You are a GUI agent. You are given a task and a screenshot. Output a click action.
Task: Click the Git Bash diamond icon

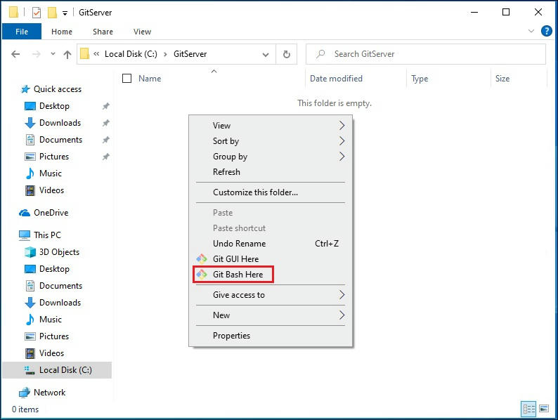point(202,275)
